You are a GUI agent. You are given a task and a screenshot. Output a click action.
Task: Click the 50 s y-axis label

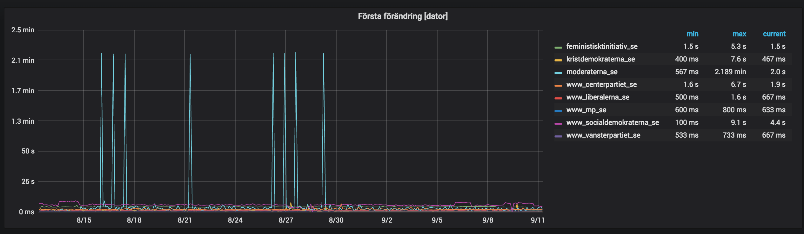click(x=28, y=151)
